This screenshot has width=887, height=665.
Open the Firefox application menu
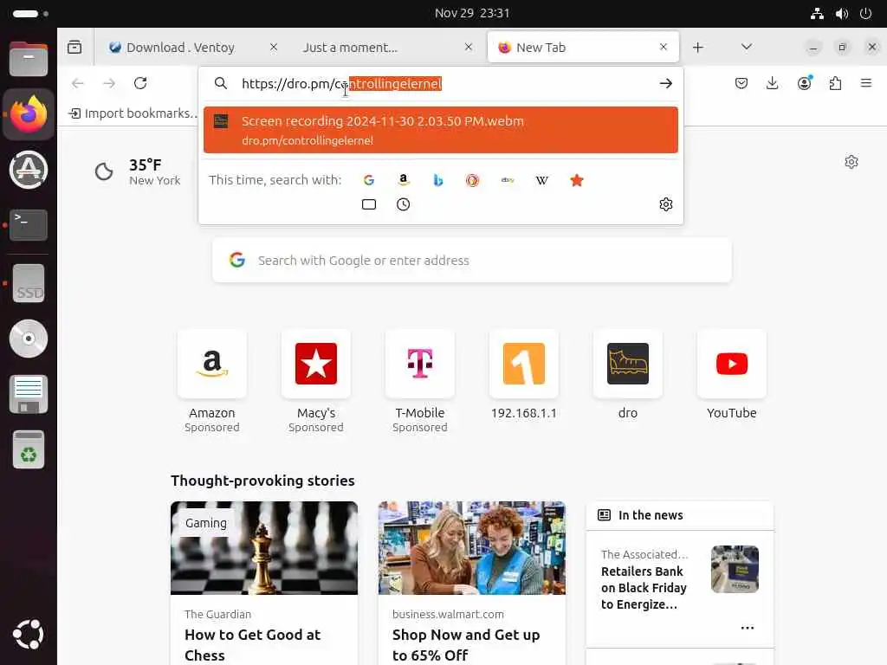(866, 83)
